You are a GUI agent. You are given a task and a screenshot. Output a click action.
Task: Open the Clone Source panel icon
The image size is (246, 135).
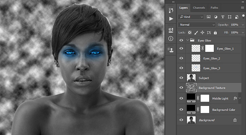171,50
